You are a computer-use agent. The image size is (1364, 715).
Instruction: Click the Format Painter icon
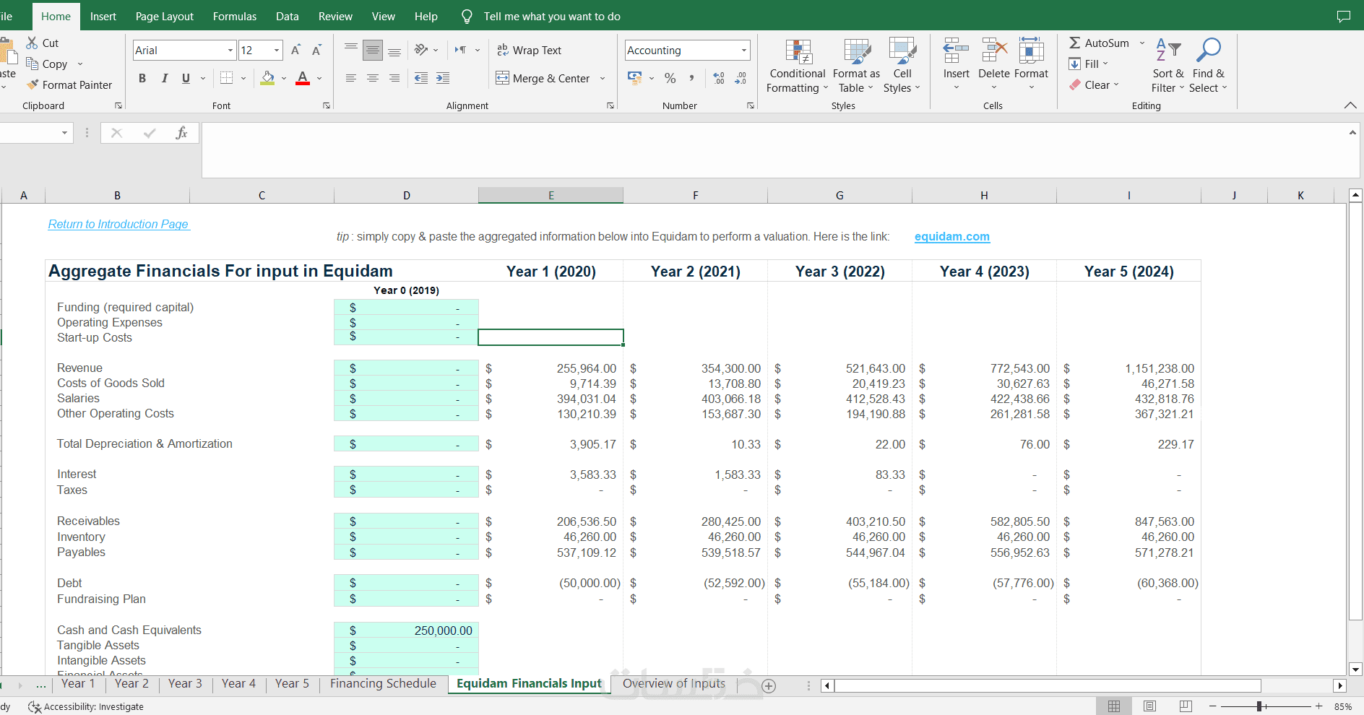click(33, 84)
